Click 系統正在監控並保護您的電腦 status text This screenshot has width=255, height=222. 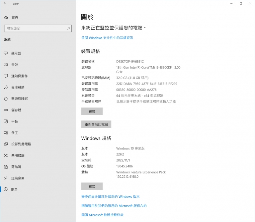114,28
